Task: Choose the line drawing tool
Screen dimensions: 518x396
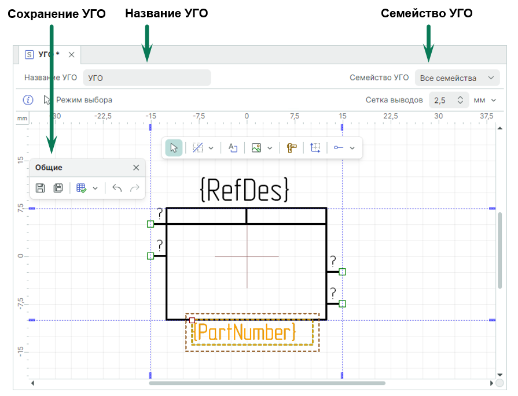Action: click(x=197, y=148)
